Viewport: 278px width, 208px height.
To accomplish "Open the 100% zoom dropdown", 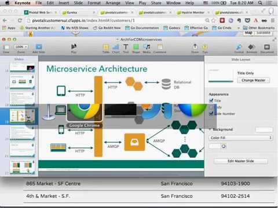I will [20, 47].
